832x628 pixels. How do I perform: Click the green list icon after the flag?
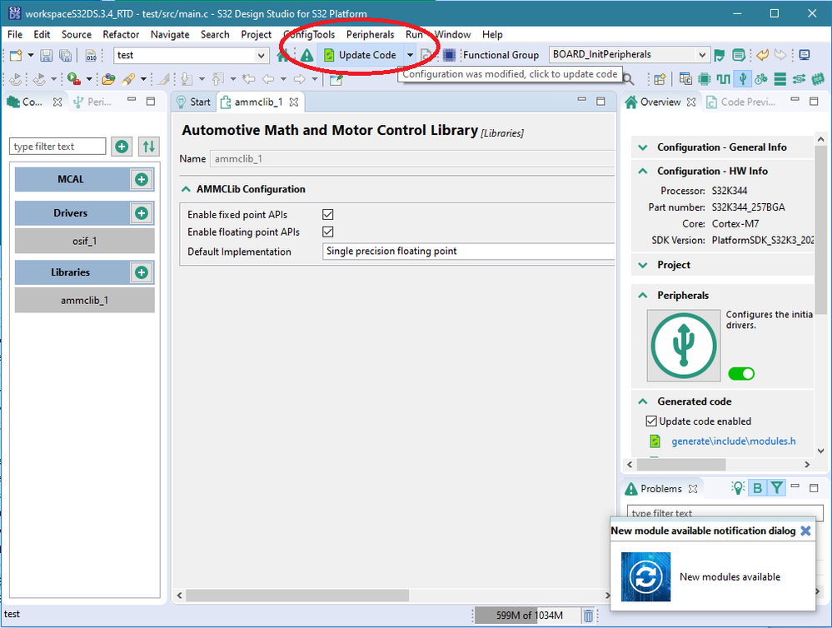738,55
